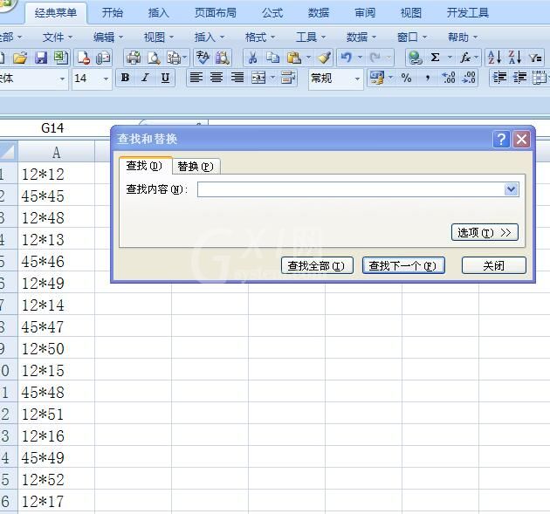Copy selection with copy icon

(x=272, y=58)
